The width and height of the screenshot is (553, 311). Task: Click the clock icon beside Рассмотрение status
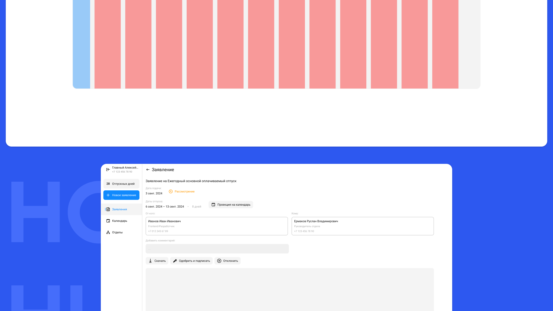coord(171,191)
